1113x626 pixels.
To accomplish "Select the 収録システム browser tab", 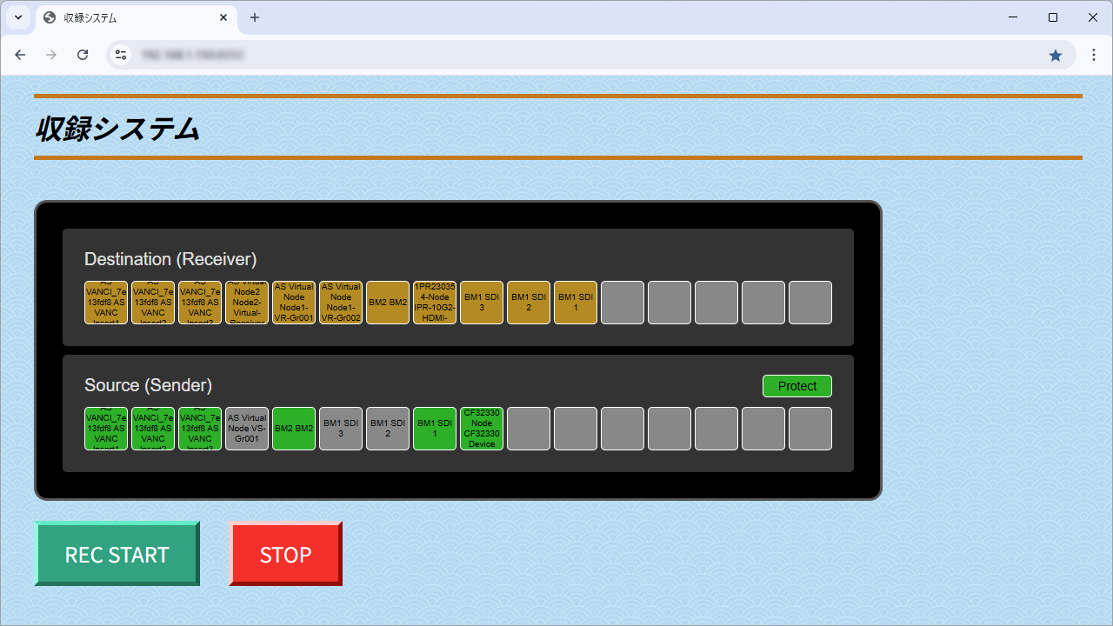I will [x=130, y=17].
